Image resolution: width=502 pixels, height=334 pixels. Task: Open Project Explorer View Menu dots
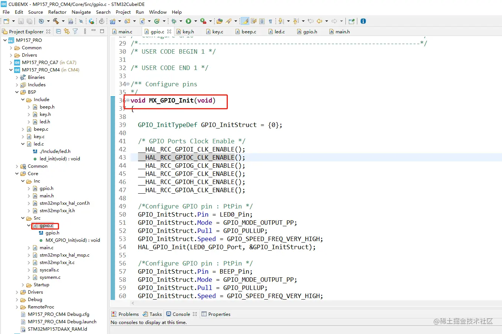click(x=85, y=31)
